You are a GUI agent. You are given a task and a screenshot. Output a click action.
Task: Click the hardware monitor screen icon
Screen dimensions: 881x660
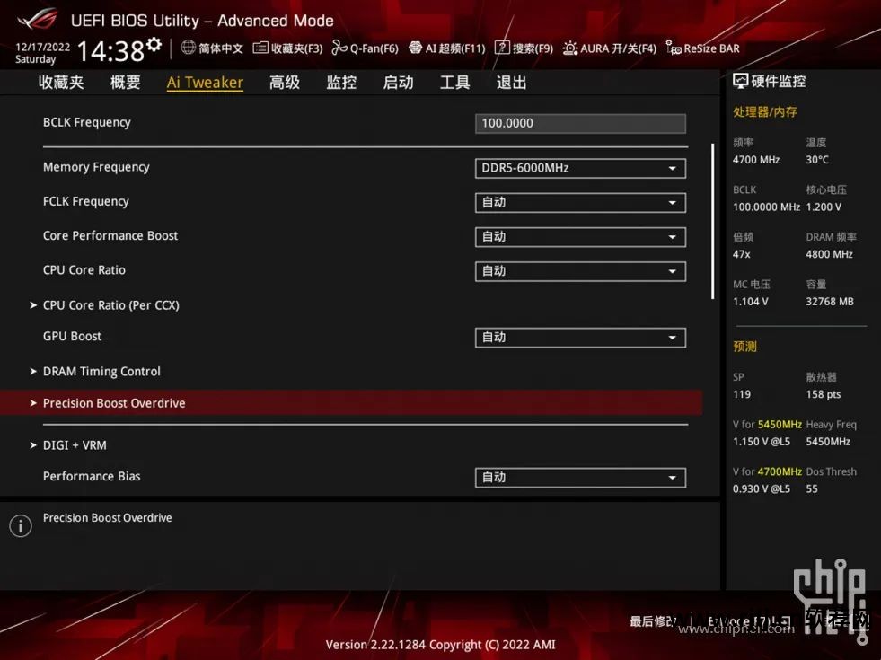(740, 82)
